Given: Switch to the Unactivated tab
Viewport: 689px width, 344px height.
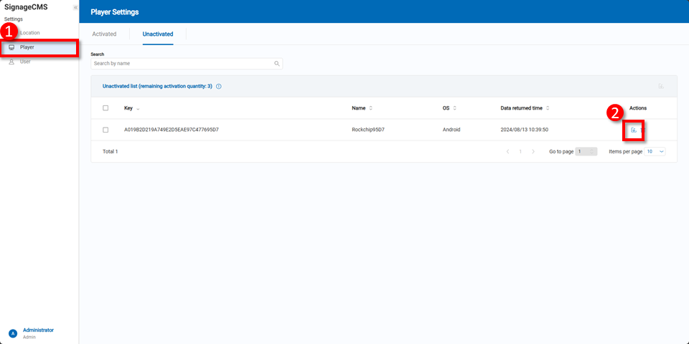Looking at the screenshot, I should pos(158,34).
